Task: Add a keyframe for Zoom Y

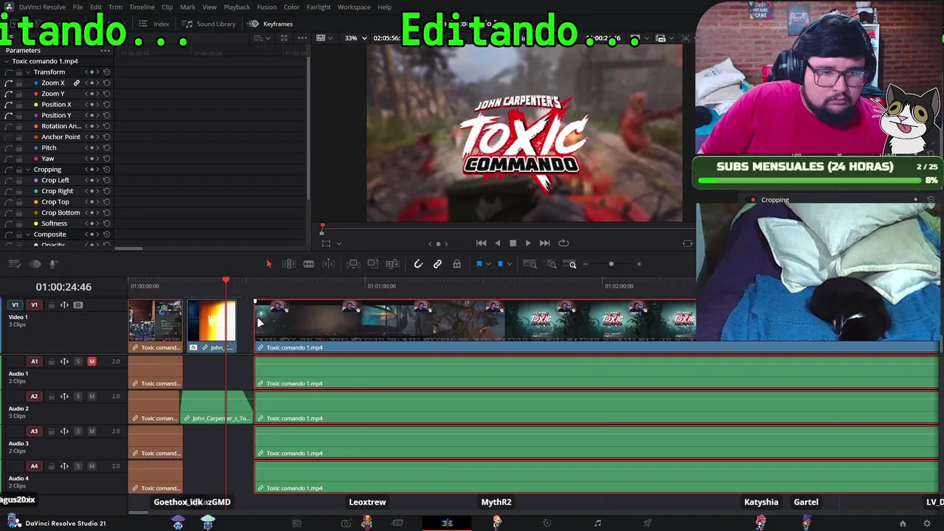Action: click(x=93, y=94)
